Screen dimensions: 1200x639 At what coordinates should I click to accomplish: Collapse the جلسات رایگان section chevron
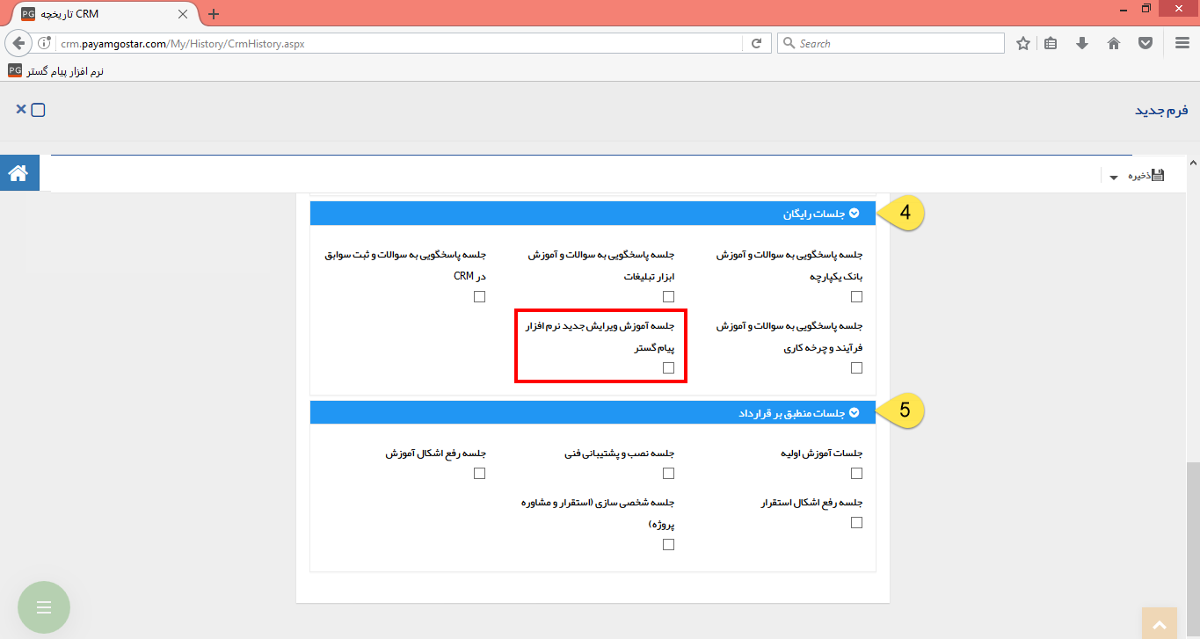(x=854, y=214)
